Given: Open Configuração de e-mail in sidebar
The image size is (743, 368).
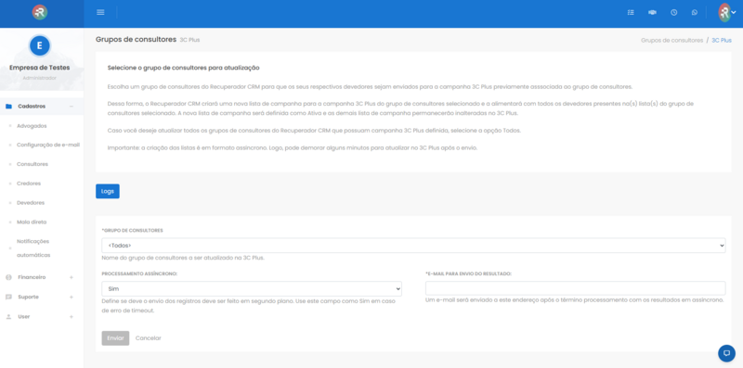Looking at the screenshot, I should click(x=48, y=145).
